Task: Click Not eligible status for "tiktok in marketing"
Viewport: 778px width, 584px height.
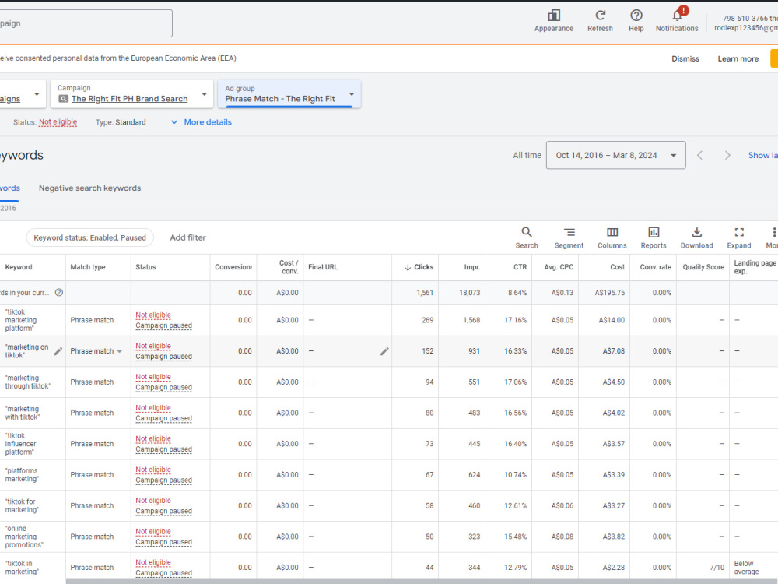Action: point(153,562)
